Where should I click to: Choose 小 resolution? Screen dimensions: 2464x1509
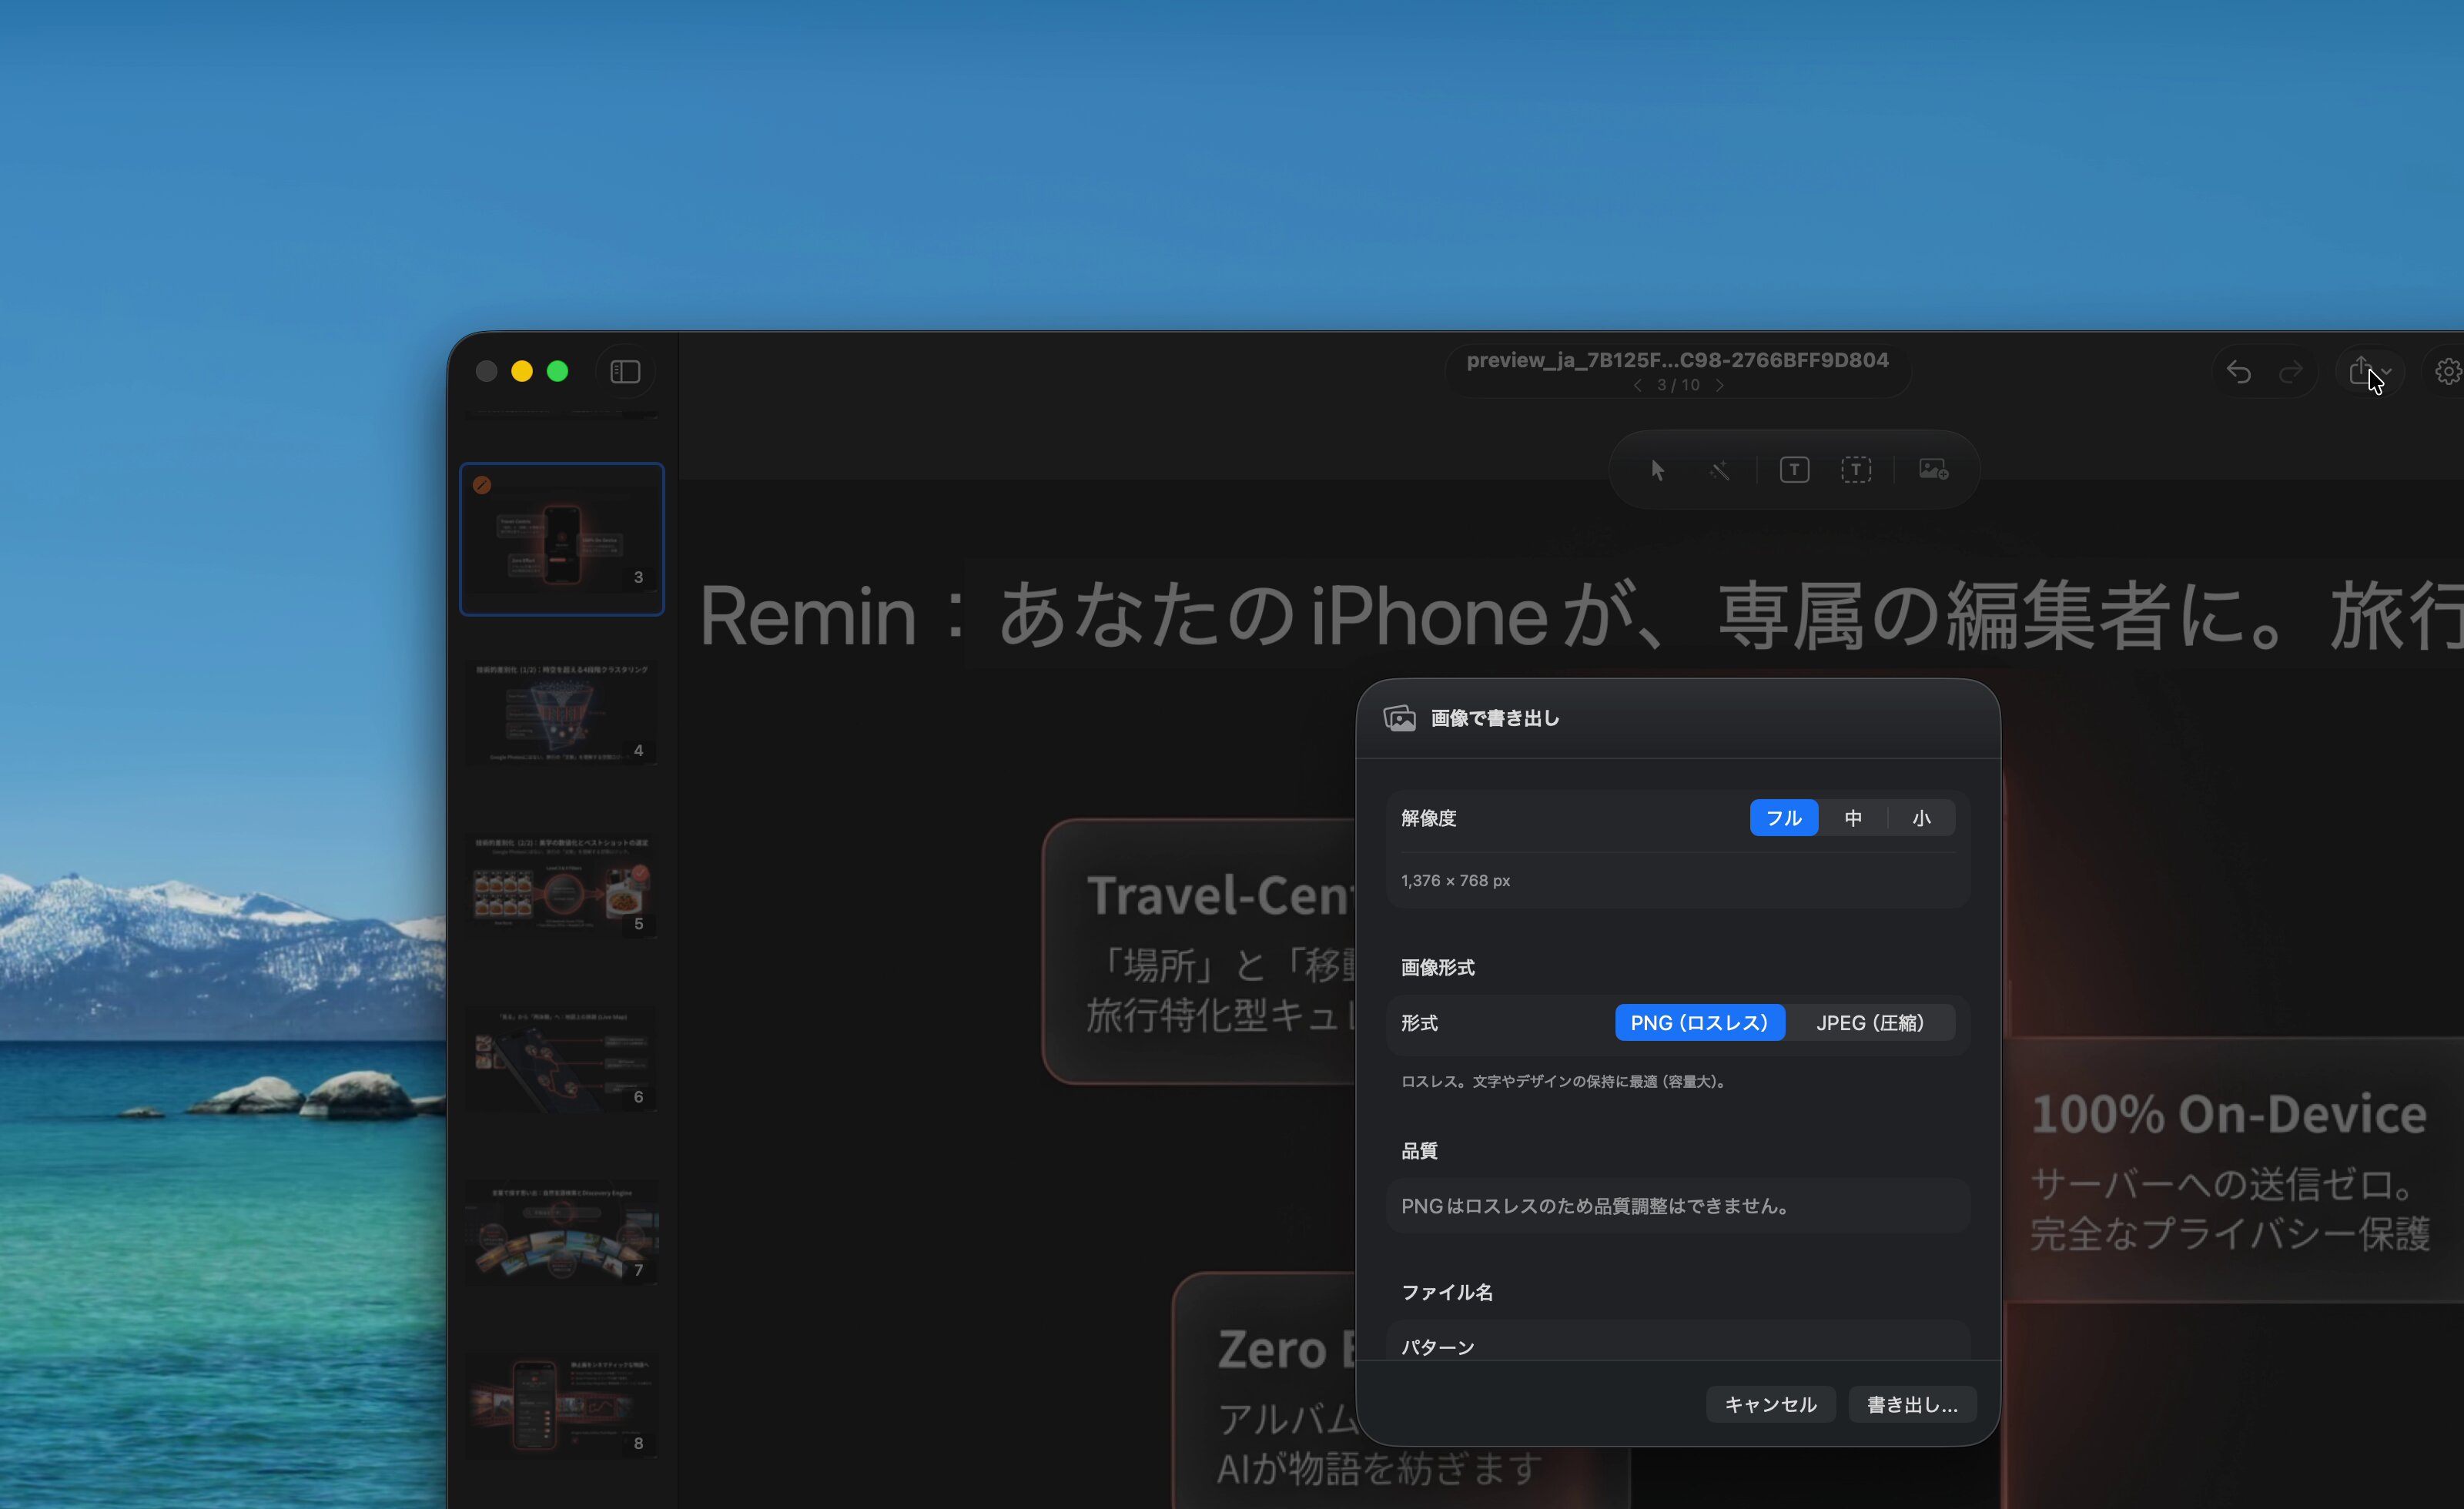click(x=1921, y=818)
